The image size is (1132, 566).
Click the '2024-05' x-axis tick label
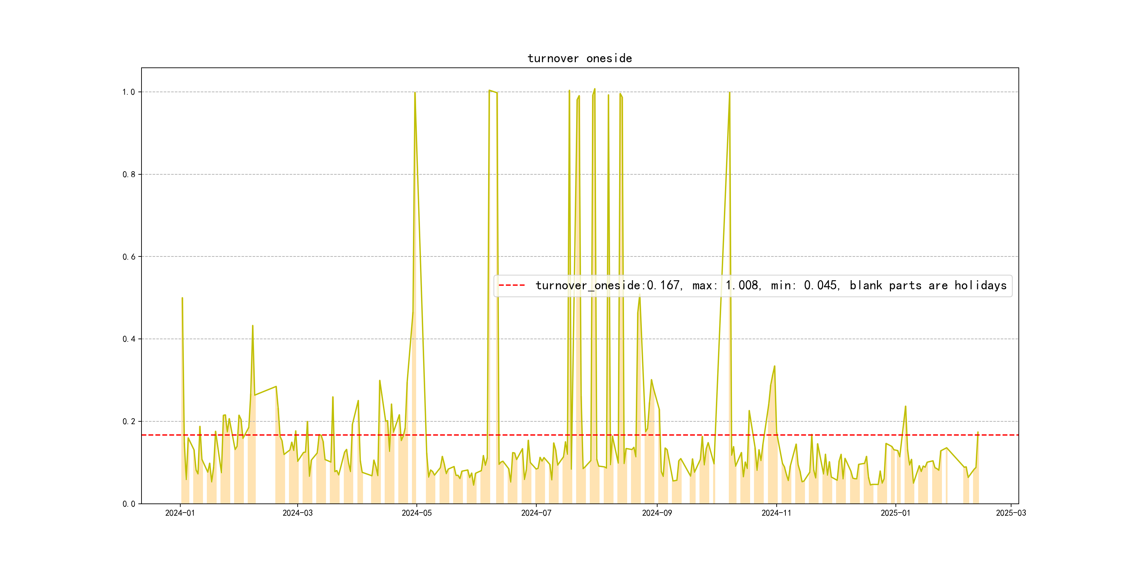pos(416,513)
